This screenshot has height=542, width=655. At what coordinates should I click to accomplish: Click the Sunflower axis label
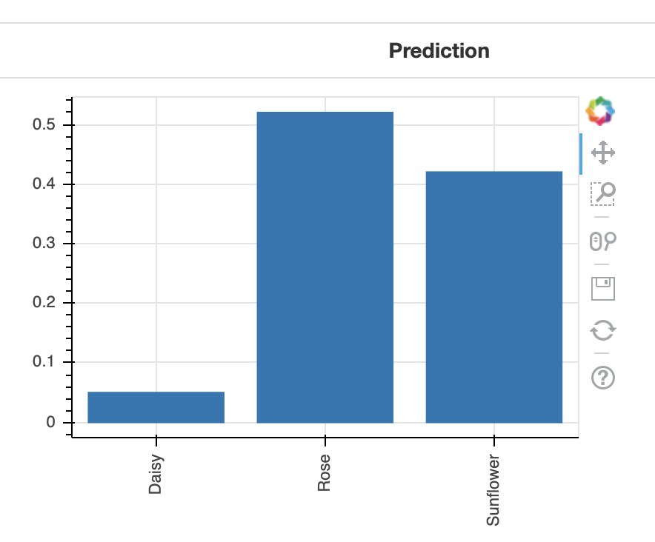pyautogui.click(x=493, y=490)
